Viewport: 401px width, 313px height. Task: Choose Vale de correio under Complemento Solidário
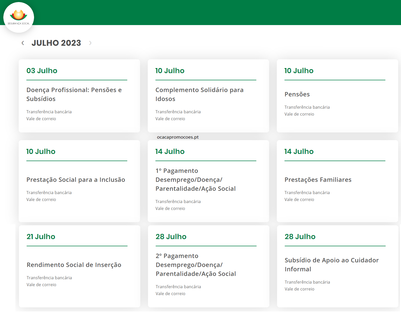170,119
